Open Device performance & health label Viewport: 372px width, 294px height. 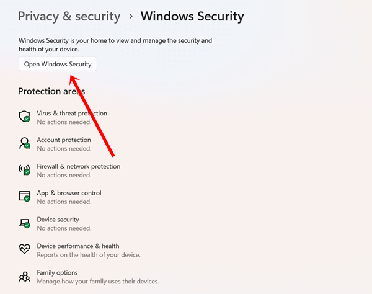[78, 246]
